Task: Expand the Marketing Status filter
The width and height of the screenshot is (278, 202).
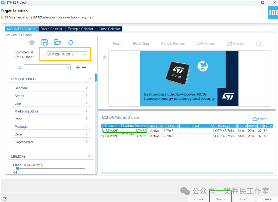Action: [x=87, y=111]
